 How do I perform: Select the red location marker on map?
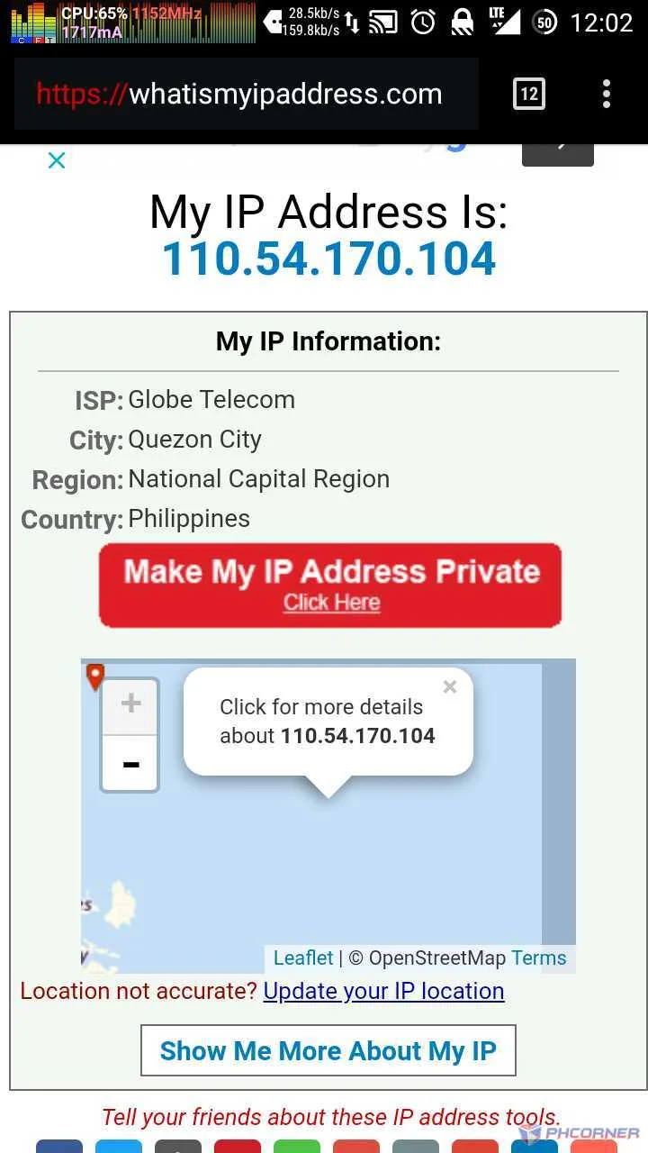click(95, 676)
